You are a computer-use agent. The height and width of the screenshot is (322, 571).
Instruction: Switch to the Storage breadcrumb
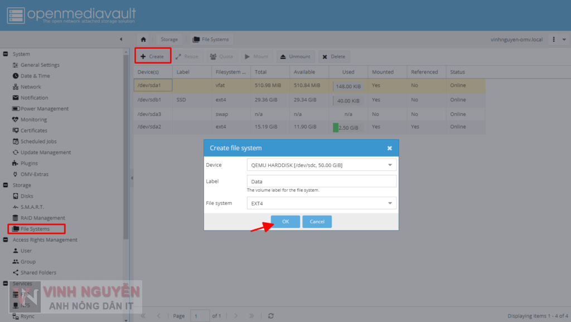tap(169, 39)
